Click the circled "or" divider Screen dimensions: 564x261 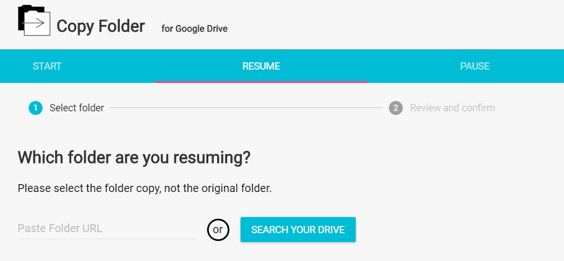tap(218, 230)
